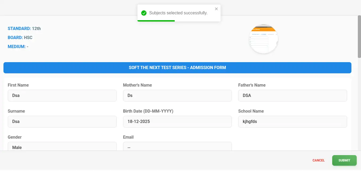The height and width of the screenshot is (179, 361).
Task: Focus the First Name input field
Action: click(x=62, y=96)
